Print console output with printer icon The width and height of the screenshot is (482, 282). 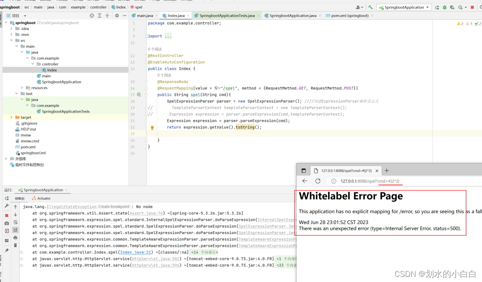[15, 238]
